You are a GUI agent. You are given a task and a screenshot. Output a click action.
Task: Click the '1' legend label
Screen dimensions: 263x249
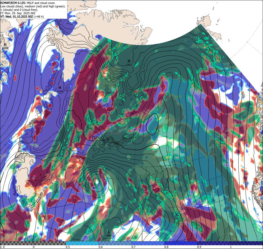[x=231, y=247]
